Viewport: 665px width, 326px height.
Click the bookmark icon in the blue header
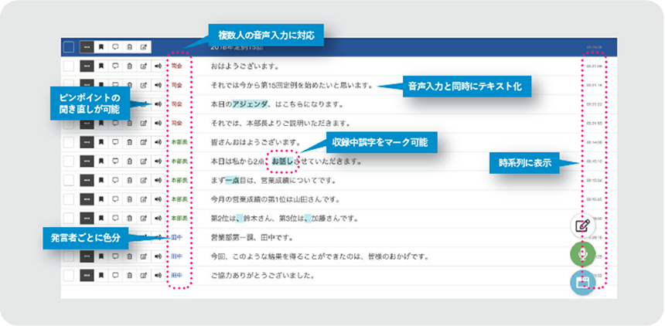click(x=101, y=47)
